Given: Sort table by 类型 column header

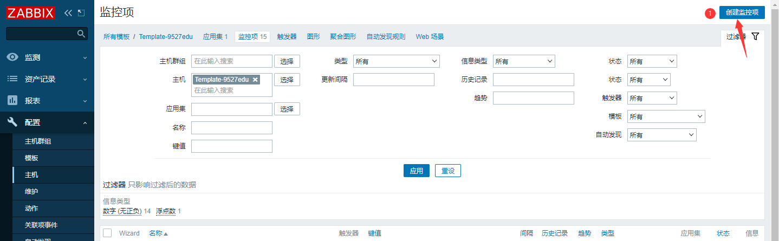Looking at the screenshot, I should click(x=607, y=233).
